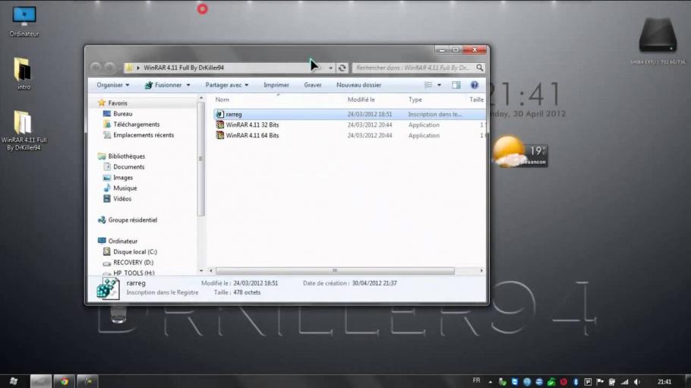Click the Explorer taskbar button
The height and width of the screenshot is (388, 691).
(40, 381)
